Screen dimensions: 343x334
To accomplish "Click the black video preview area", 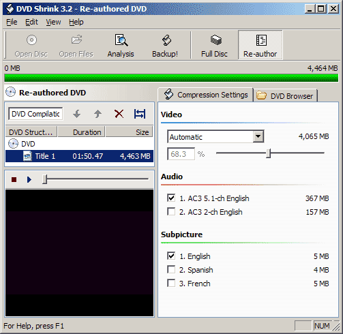I will [x=79, y=253].
